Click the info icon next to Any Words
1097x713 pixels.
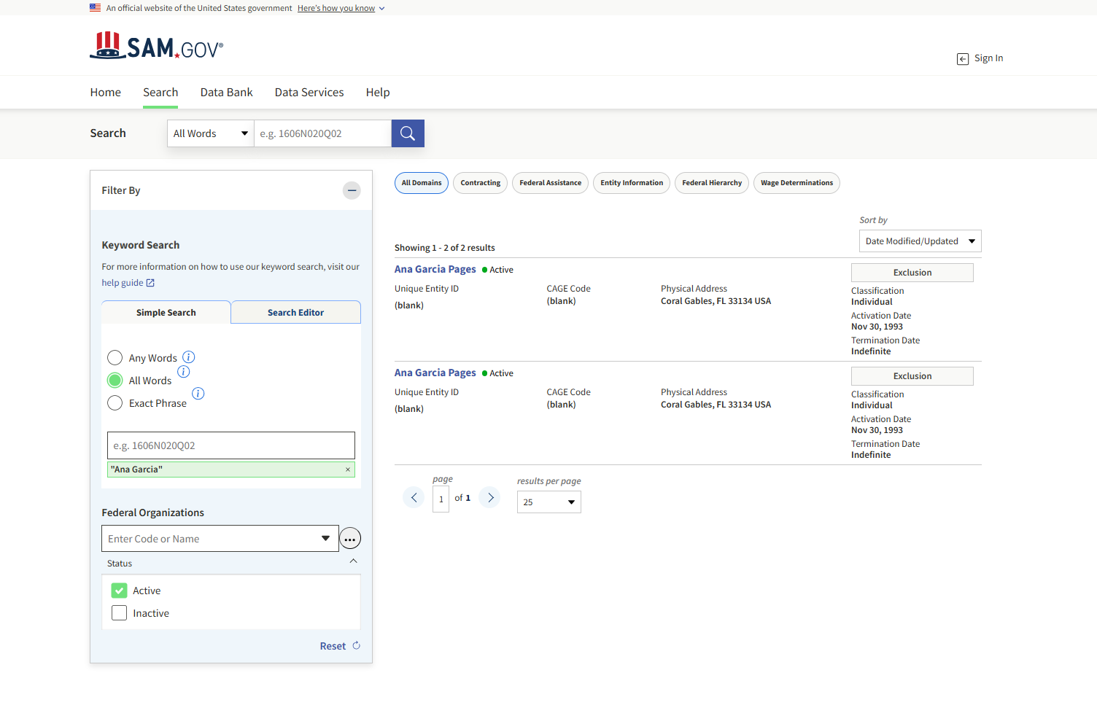coord(188,357)
